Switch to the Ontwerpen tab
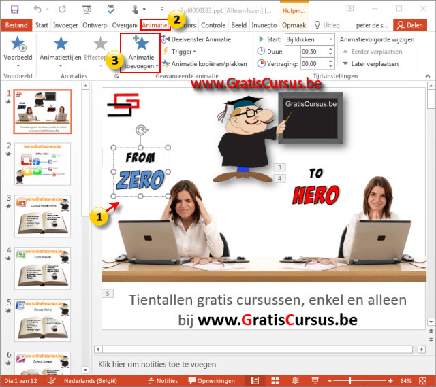This screenshot has width=436, height=387. (95, 25)
